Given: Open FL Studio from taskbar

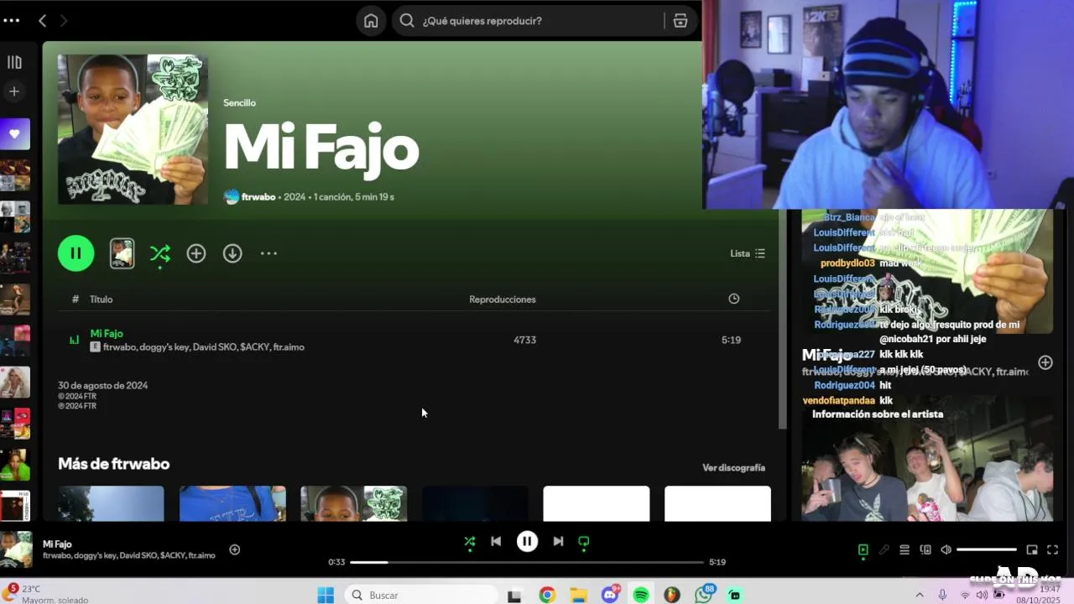Looking at the screenshot, I should point(672,595).
